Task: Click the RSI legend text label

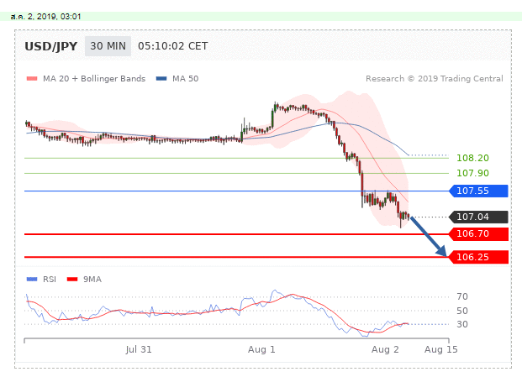Action: pos(50,280)
